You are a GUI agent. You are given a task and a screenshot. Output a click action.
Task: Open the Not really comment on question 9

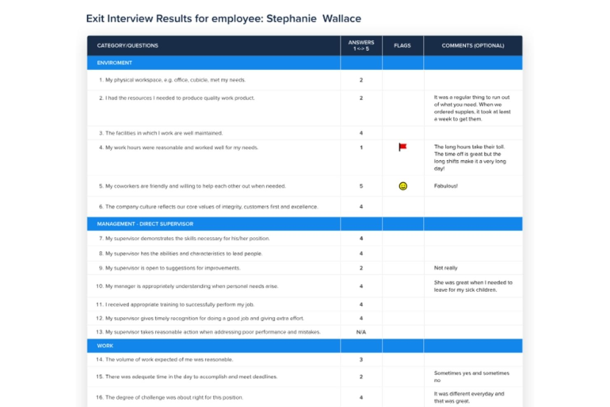pyautogui.click(x=445, y=268)
